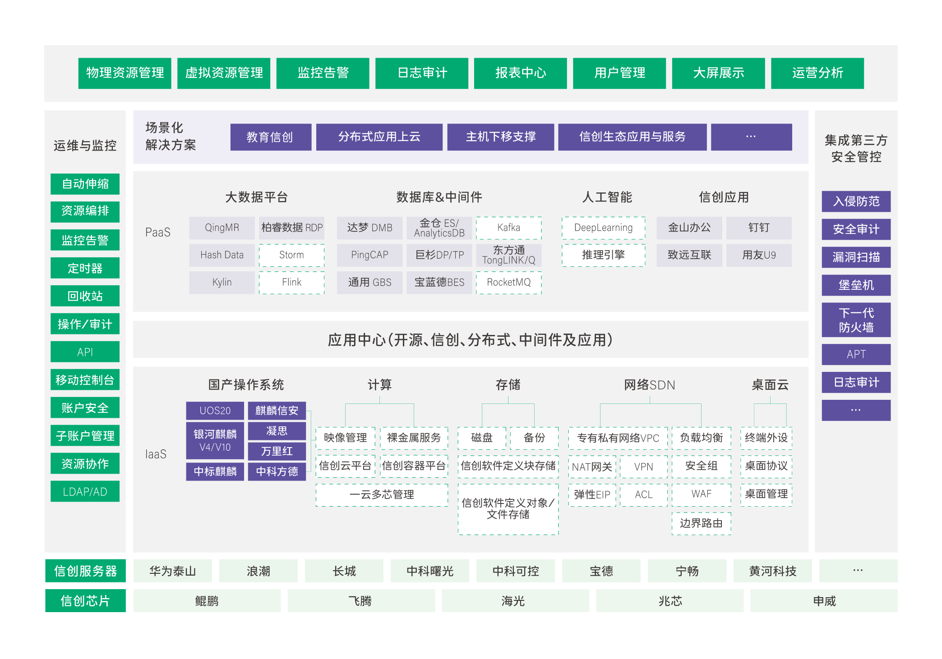Select the 教育信创 scenario box
This screenshot has height=659, width=942.
coord(271,137)
